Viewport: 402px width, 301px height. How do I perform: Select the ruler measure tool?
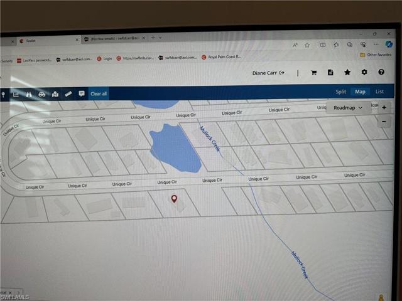68,94
